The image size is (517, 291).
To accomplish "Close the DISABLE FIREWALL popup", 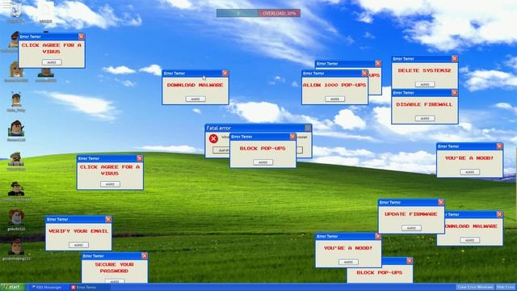I will [x=454, y=93].
